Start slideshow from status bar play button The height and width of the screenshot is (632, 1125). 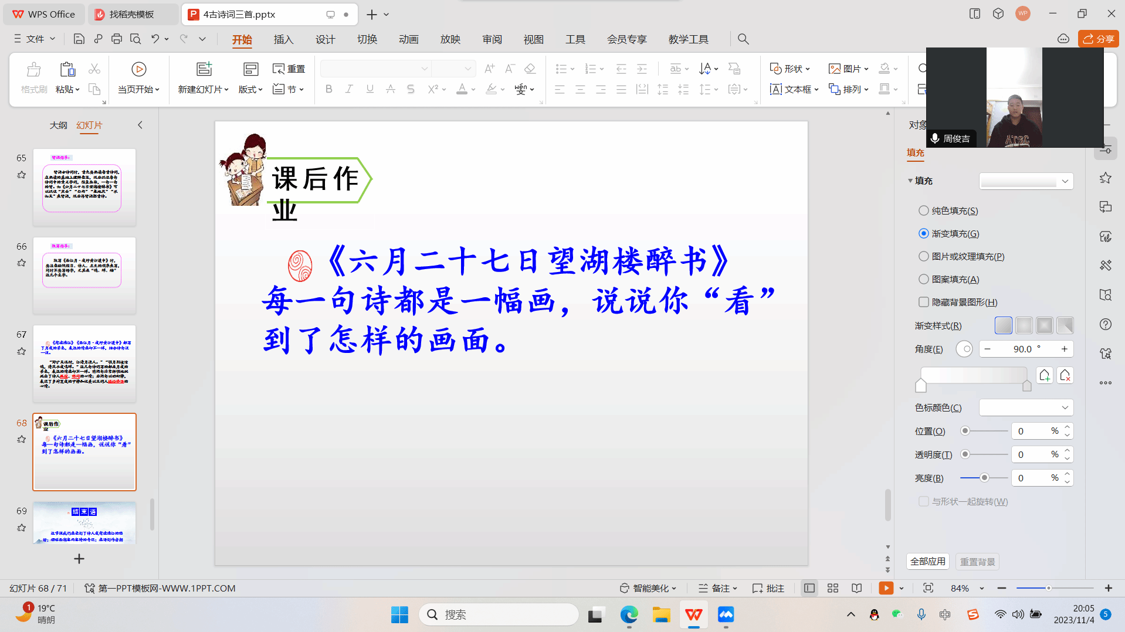click(886, 588)
